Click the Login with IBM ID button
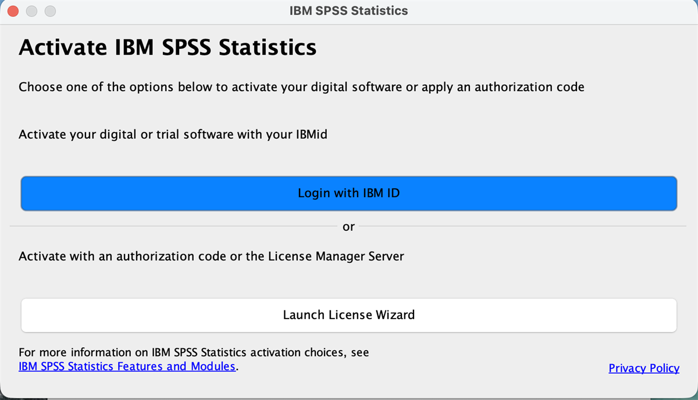 pyautogui.click(x=349, y=193)
